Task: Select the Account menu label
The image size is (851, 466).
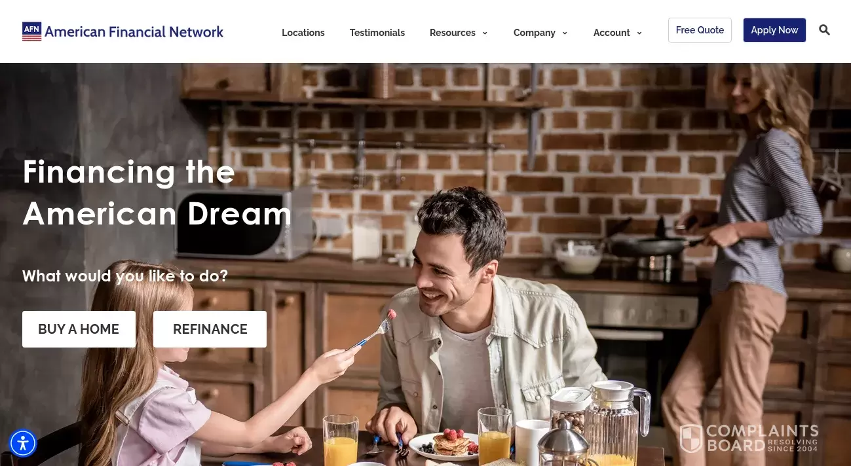Action: pyautogui.click(x=612, y=33)
